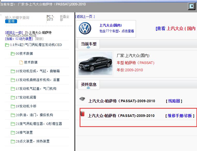Click folder icon of 13发动机曲柄连杆机构，活塞

tap(13, 80)
